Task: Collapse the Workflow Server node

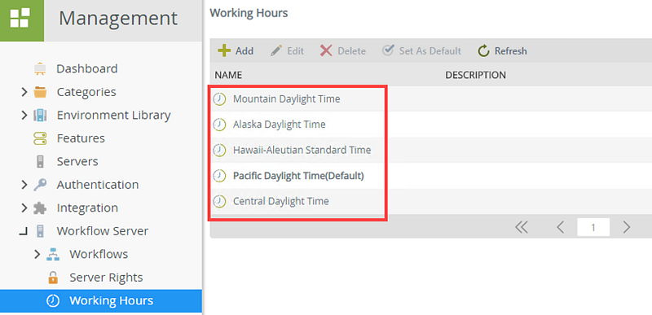Action: click(24, 232)
